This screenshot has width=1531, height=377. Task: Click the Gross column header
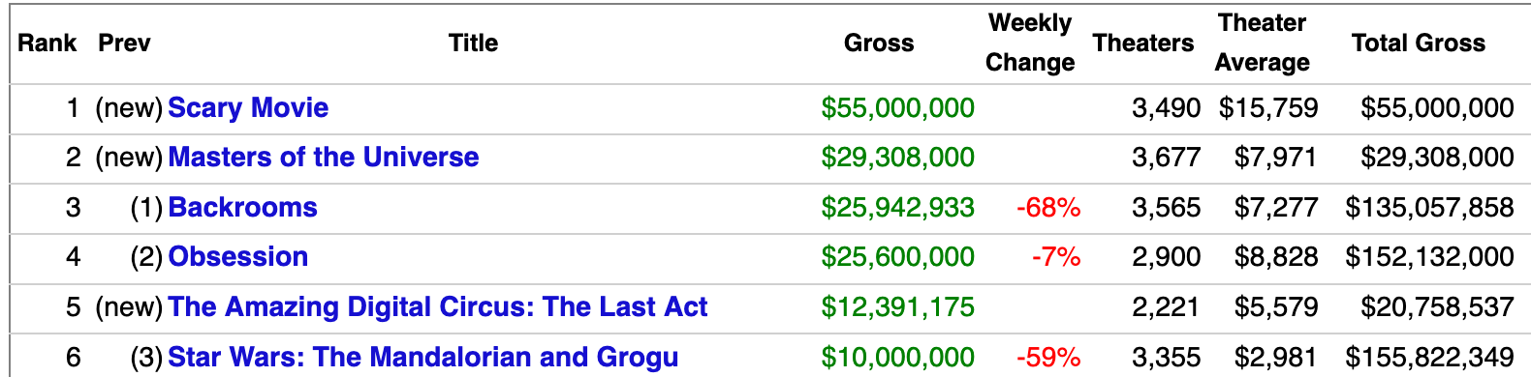[879, 43]
